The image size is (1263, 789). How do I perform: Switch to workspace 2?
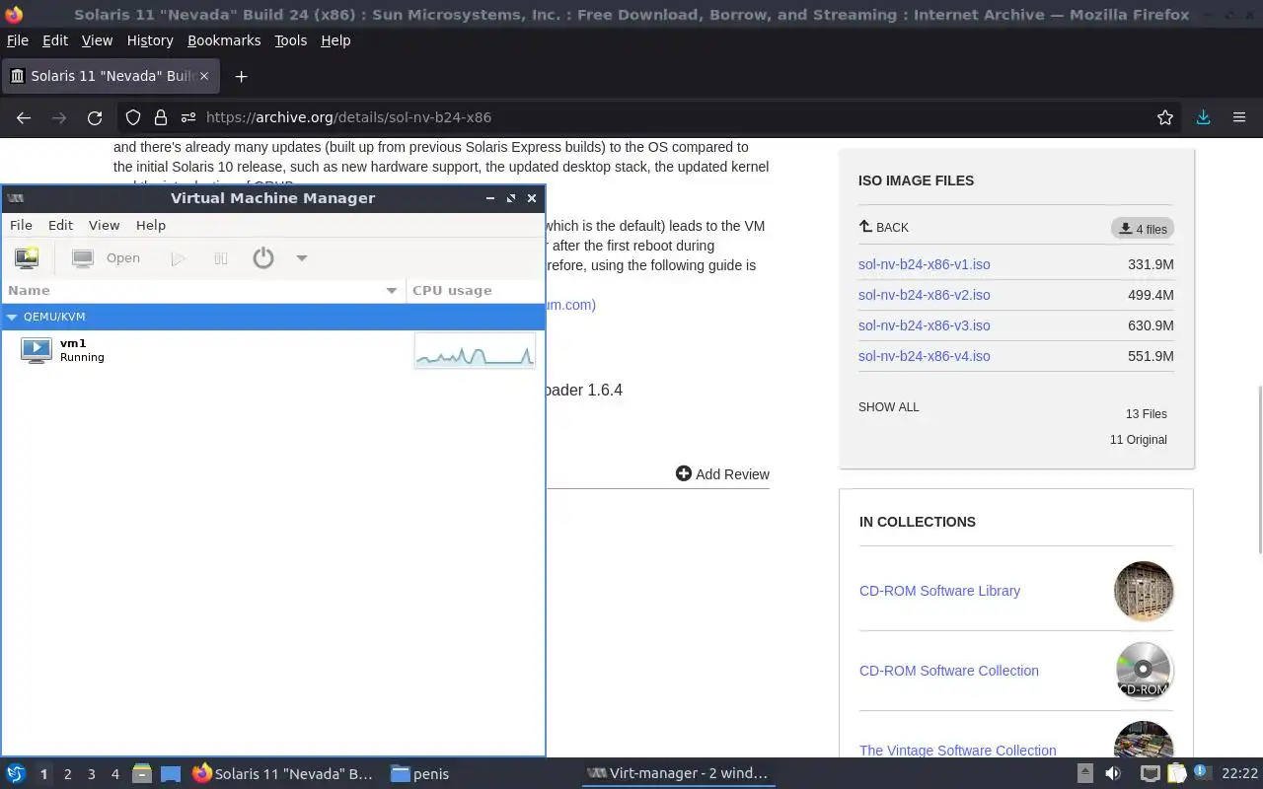(x=67, y=774)
